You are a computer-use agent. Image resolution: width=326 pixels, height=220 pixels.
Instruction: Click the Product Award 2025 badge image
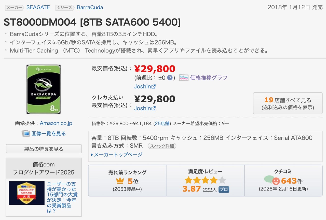(x=26, y=193)
